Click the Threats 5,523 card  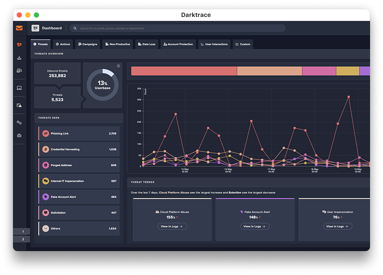click(57, 97)
